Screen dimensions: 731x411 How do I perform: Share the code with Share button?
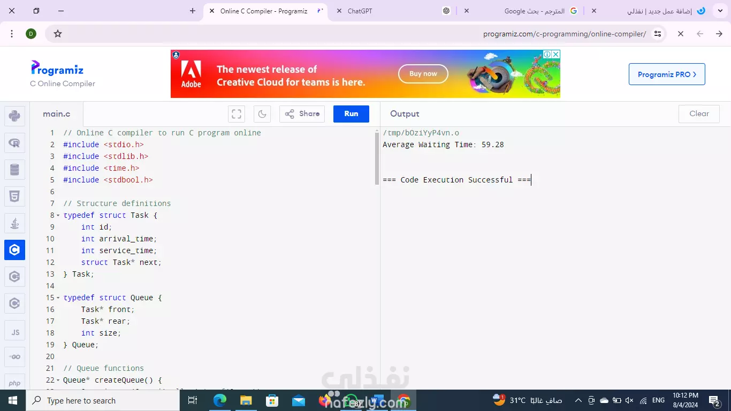pos(302,114)
